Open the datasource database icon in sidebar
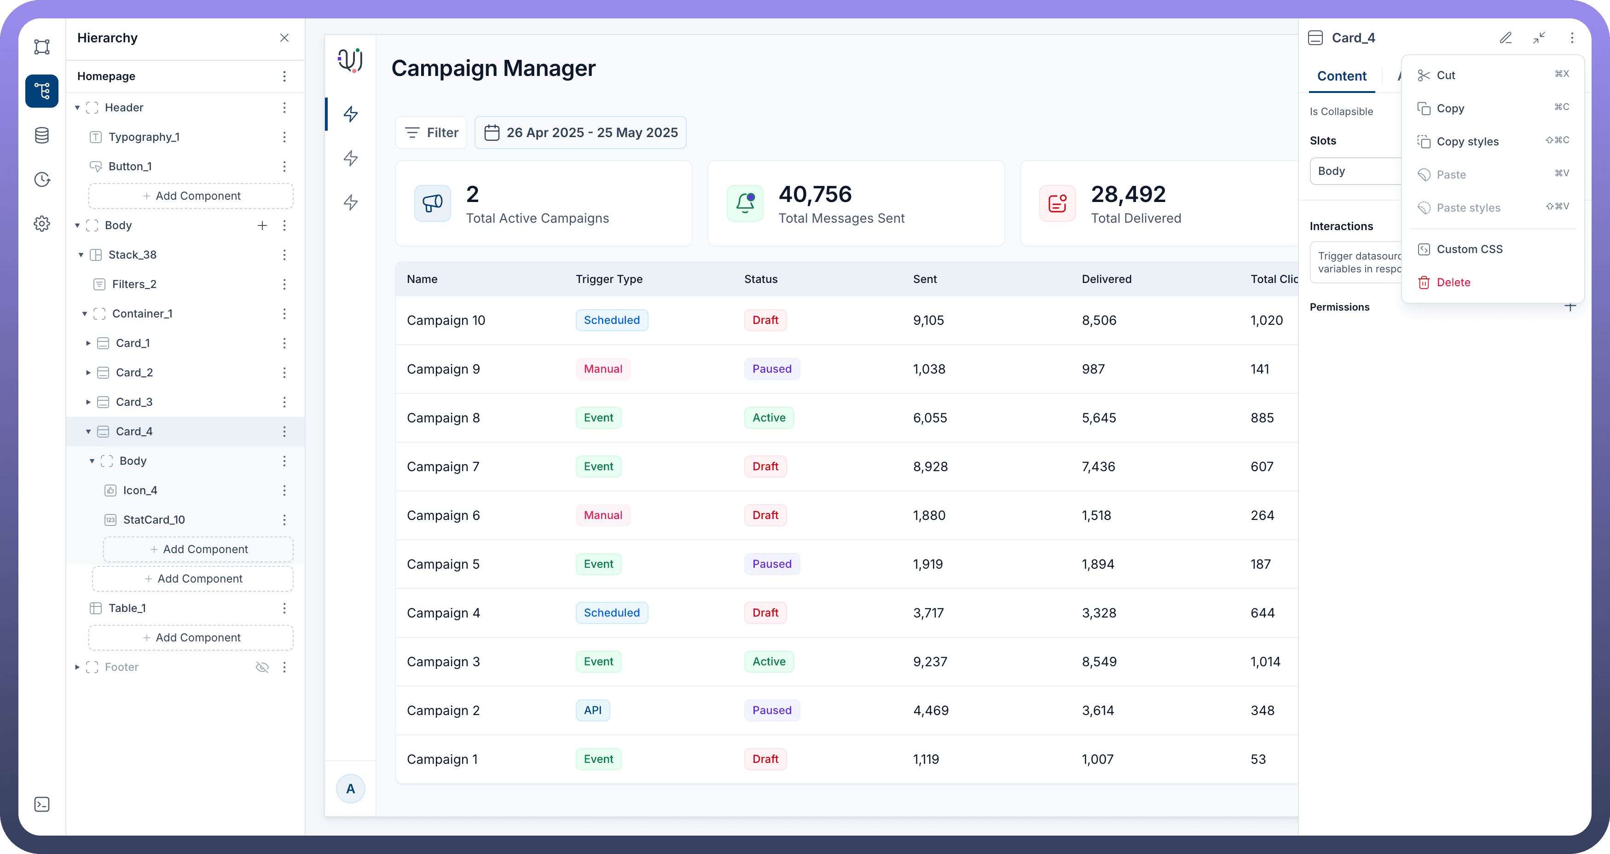Image resolution: width=1610 pixels, height=854 pixels. 42,136
